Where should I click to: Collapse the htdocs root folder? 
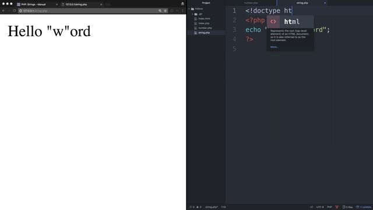coord(189,9)
